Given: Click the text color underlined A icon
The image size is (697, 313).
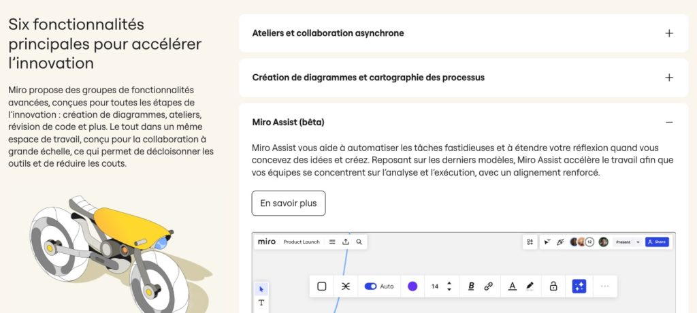Looking at the screenshot, I should (x=512, y=286).
